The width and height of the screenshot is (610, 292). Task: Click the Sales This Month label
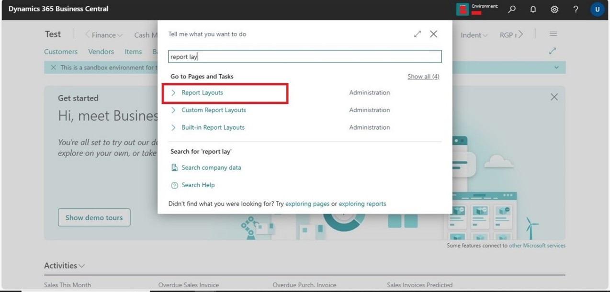point(68,285)
